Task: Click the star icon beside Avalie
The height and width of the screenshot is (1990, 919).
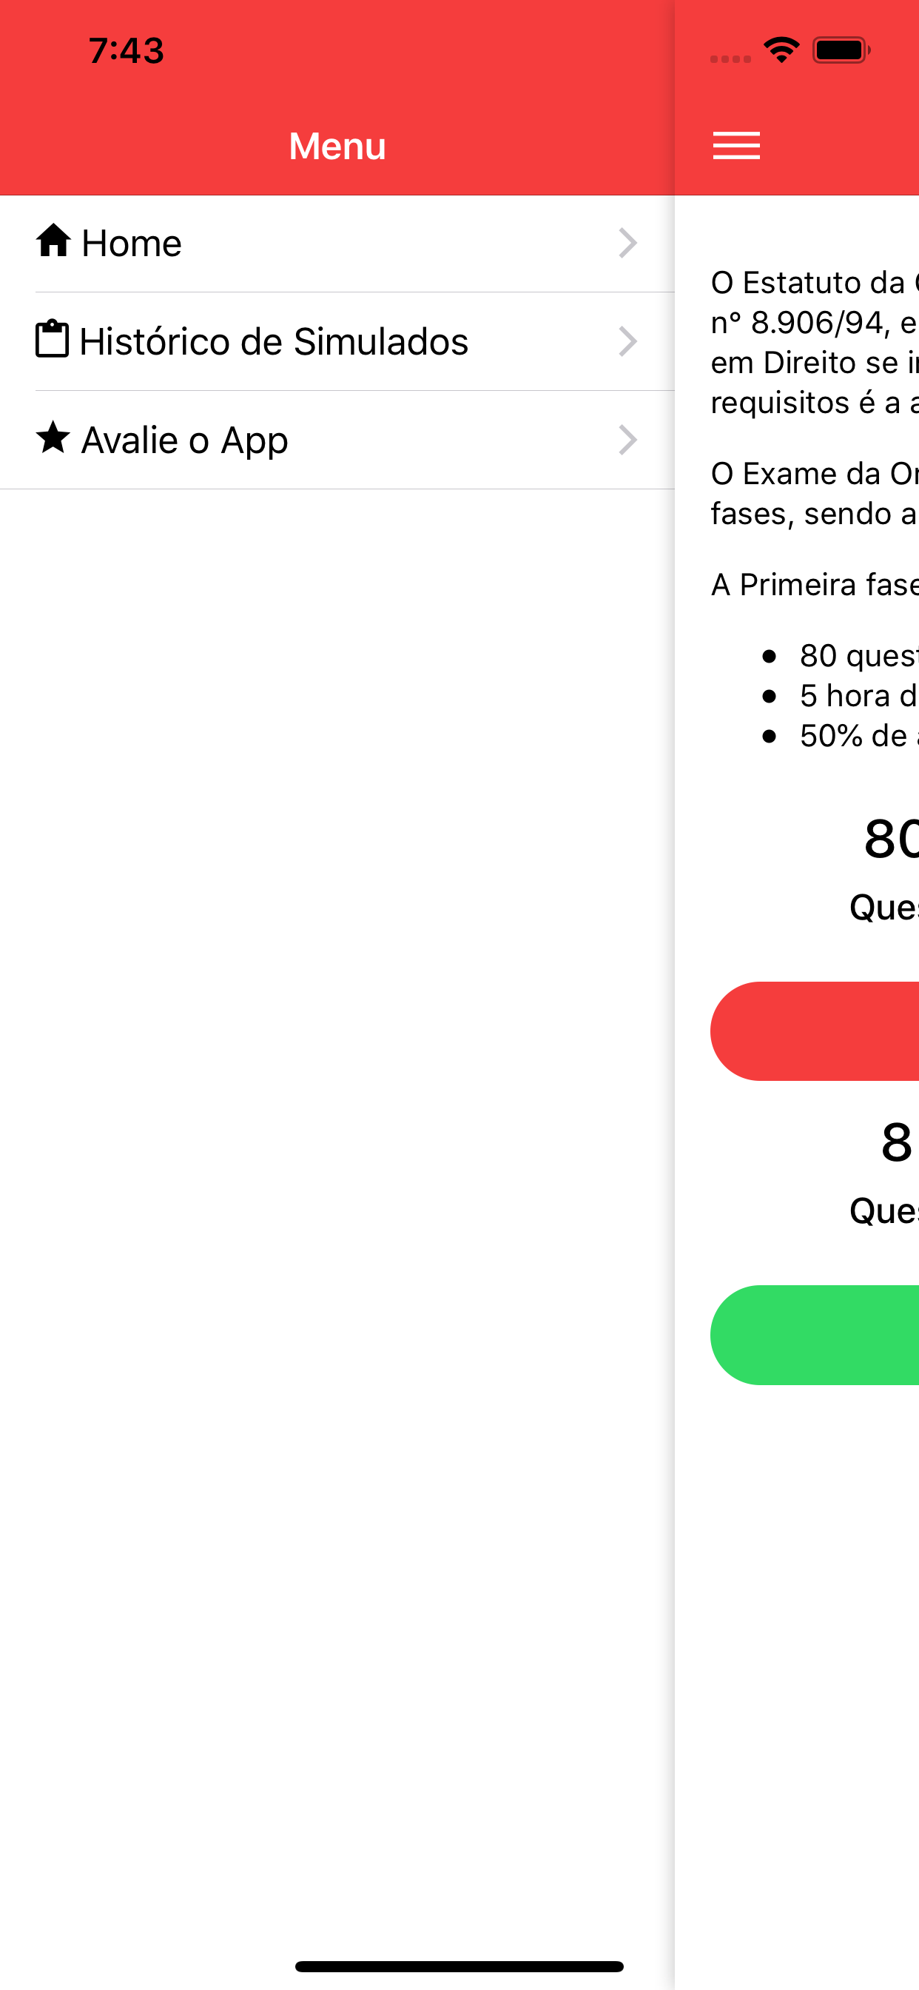Action: coord(53,438)
